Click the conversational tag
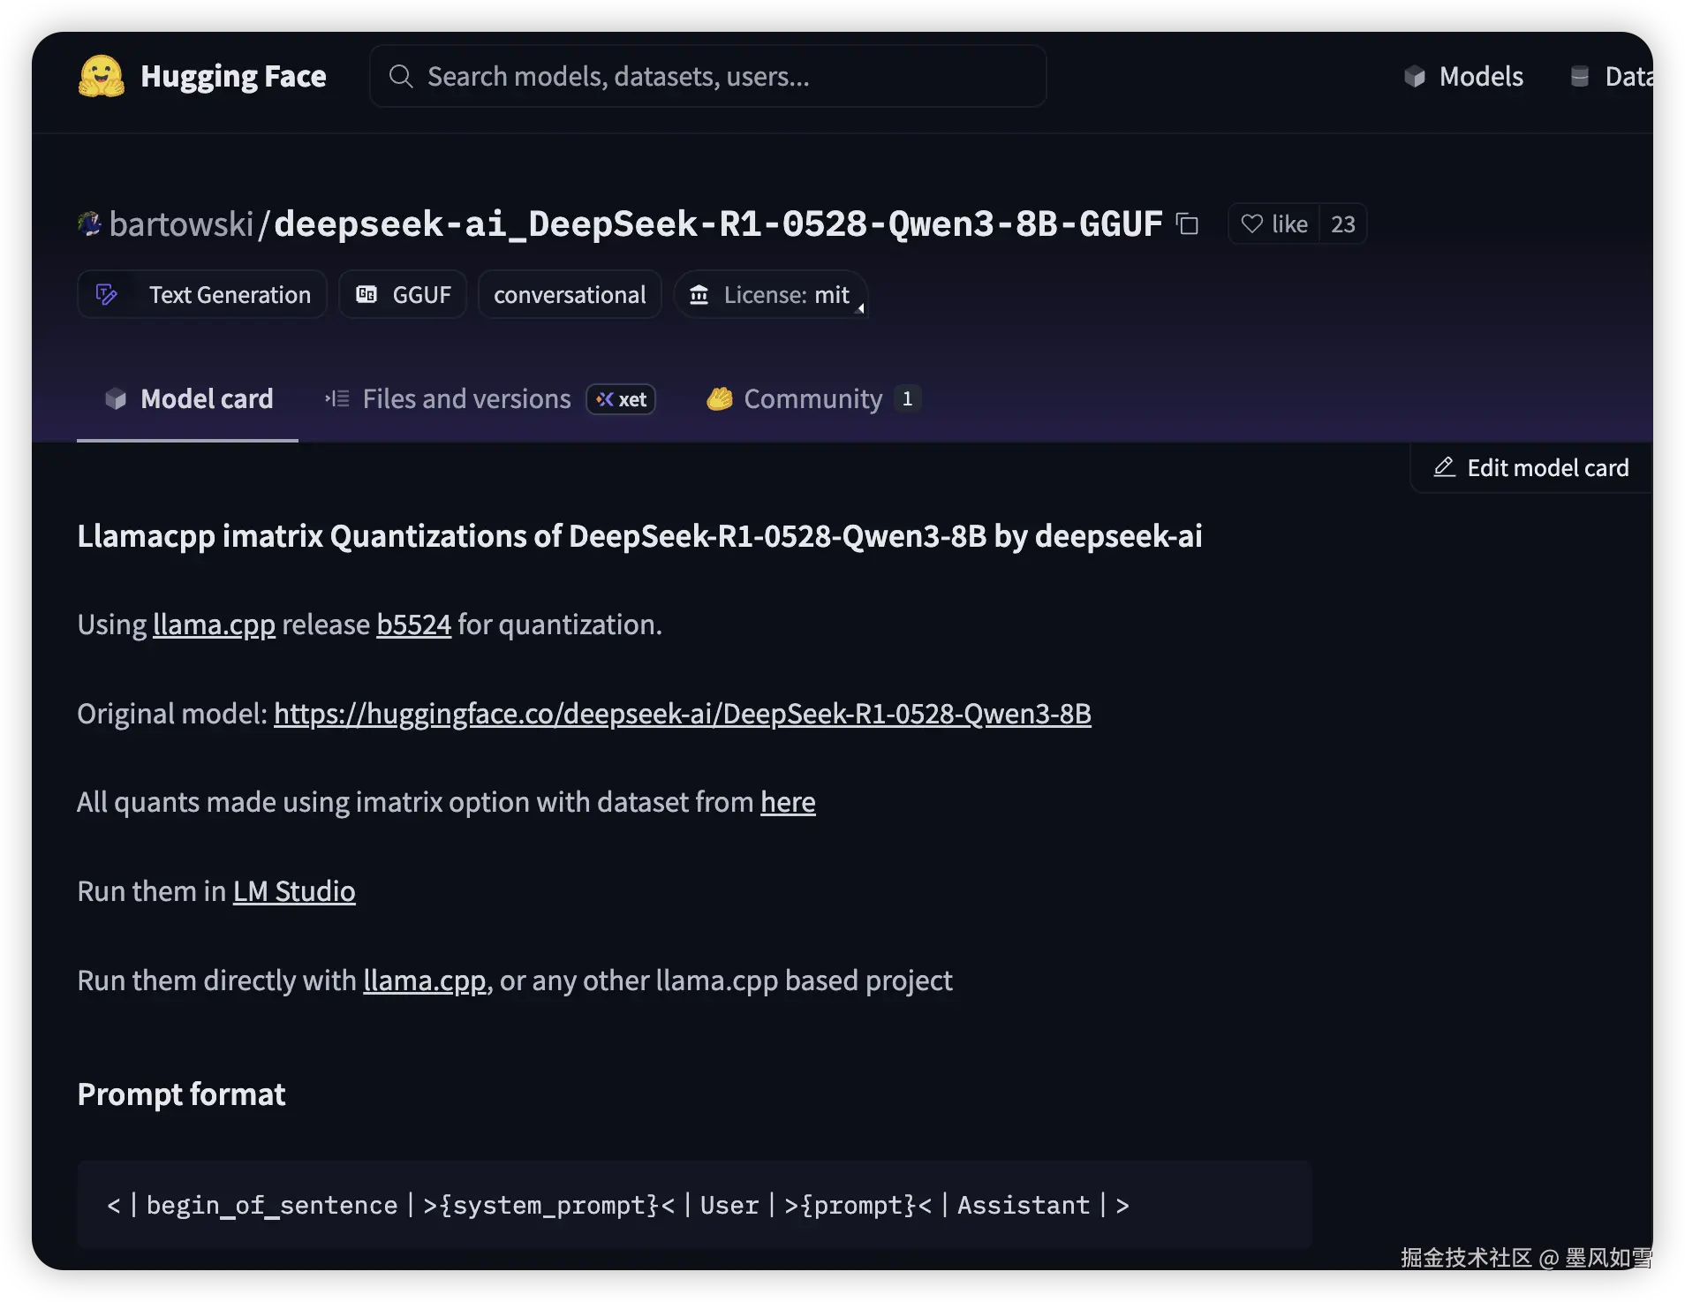The width and height of the screenshot is (1685, 1302). (570, 295)
